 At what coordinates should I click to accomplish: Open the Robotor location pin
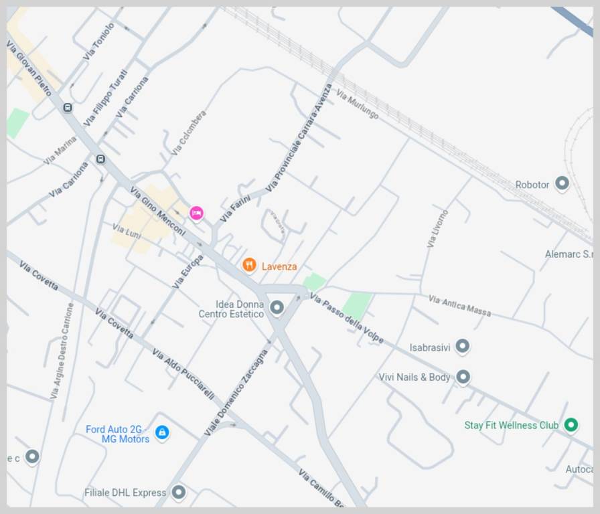[562, 183]
